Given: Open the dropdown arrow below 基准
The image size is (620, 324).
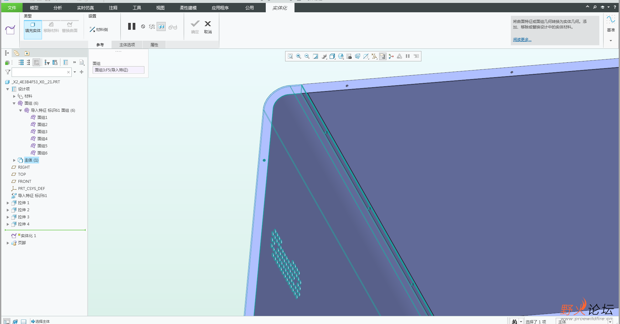Looking at the screenshot, I should click(x=611, y=41).
